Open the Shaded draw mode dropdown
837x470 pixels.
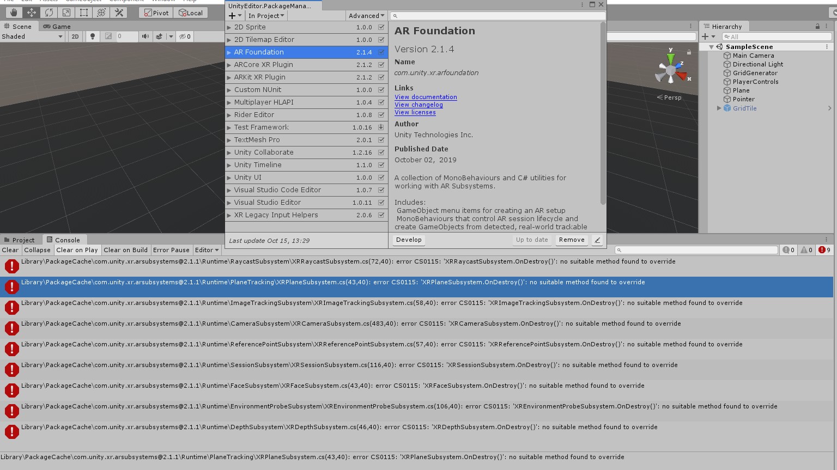[32, 36]
